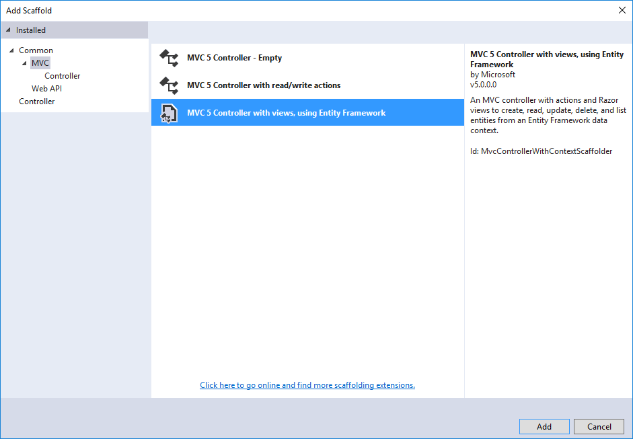Select the MVC tree node
633x439 pixels.
click(40, 63)
